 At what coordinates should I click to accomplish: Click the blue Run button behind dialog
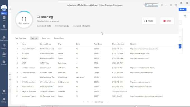pos(182,9)
